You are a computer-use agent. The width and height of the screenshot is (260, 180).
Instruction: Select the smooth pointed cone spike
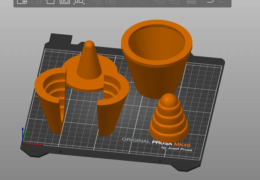[x=89, y=60]
